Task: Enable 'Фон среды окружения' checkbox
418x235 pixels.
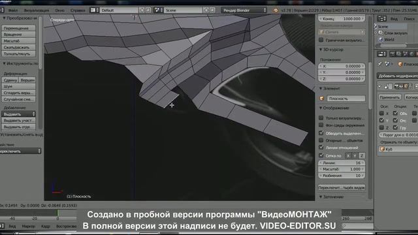Action: pyautogui.click(x=321, y=125)
